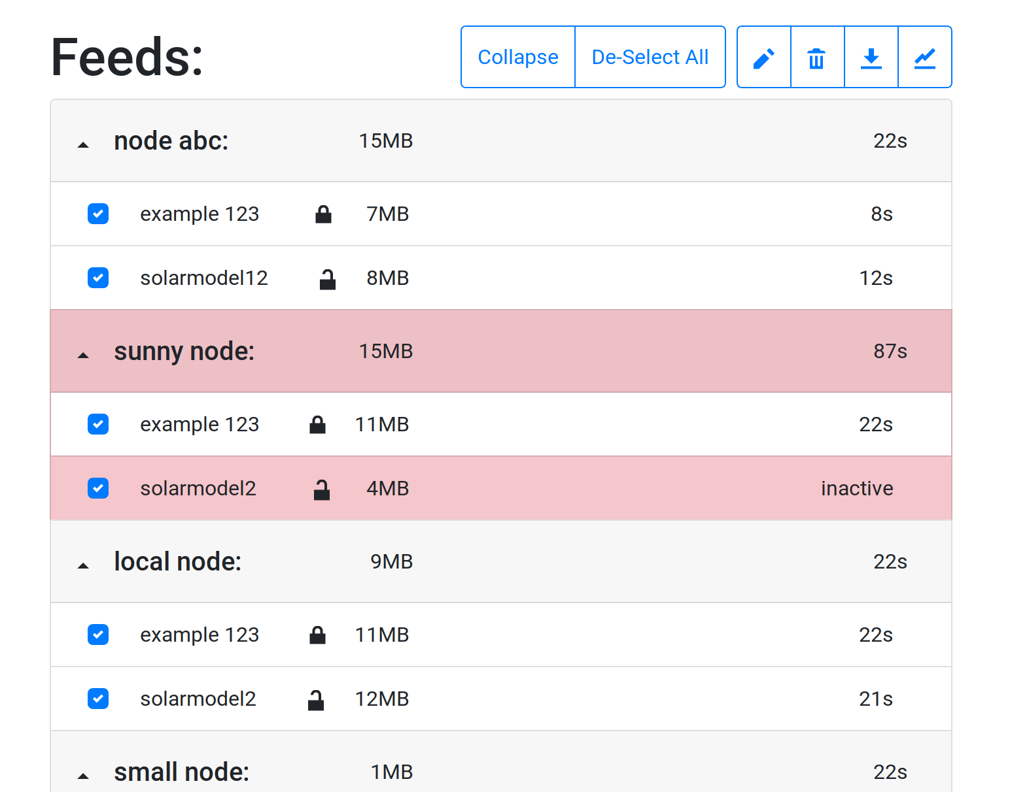Screen dimensions: 1010x792
Task: Click the unlock icon beside solarmodel2 under sunny node
Action: point(321,488)
